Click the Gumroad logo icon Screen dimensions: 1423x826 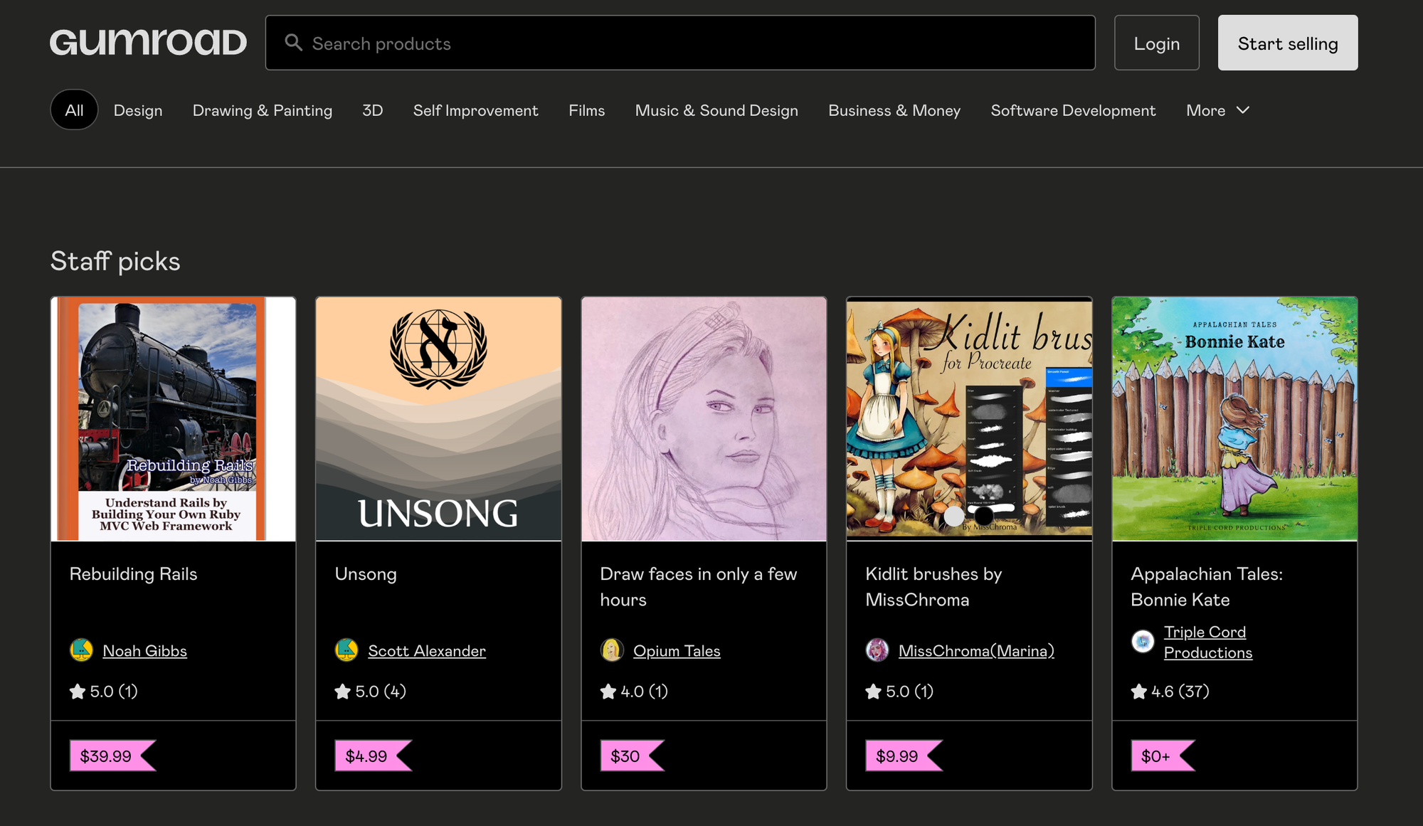pyautogui.click(x=149, y=42)
